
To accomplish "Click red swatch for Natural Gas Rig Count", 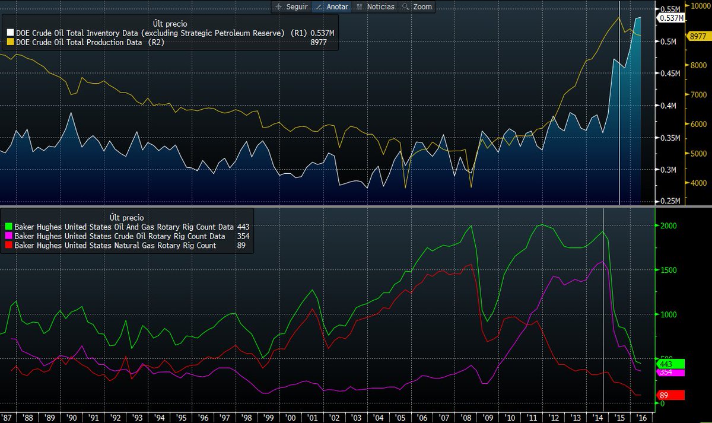I will 10,245.
